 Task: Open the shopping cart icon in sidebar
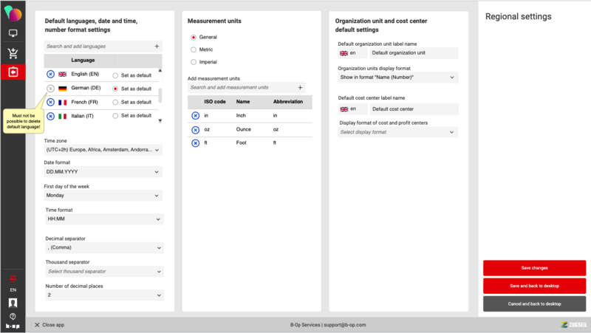[13, 52]
